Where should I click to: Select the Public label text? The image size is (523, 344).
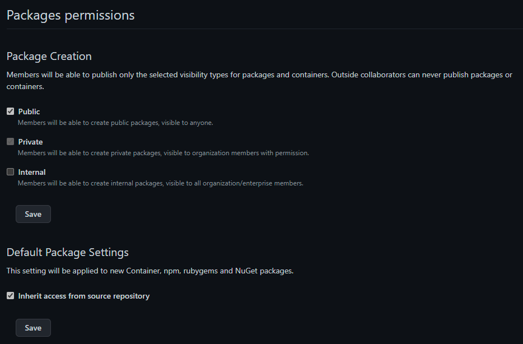point(29,111)
